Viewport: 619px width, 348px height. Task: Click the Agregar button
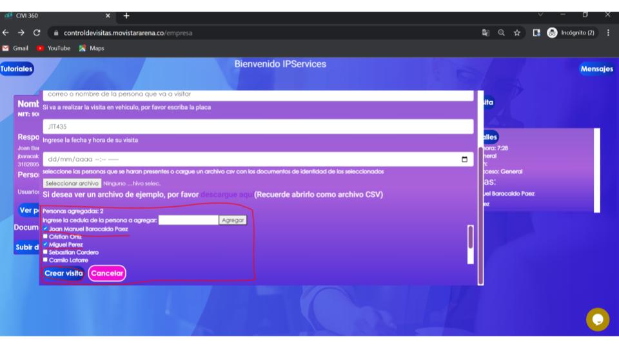(x=233, y=220)
